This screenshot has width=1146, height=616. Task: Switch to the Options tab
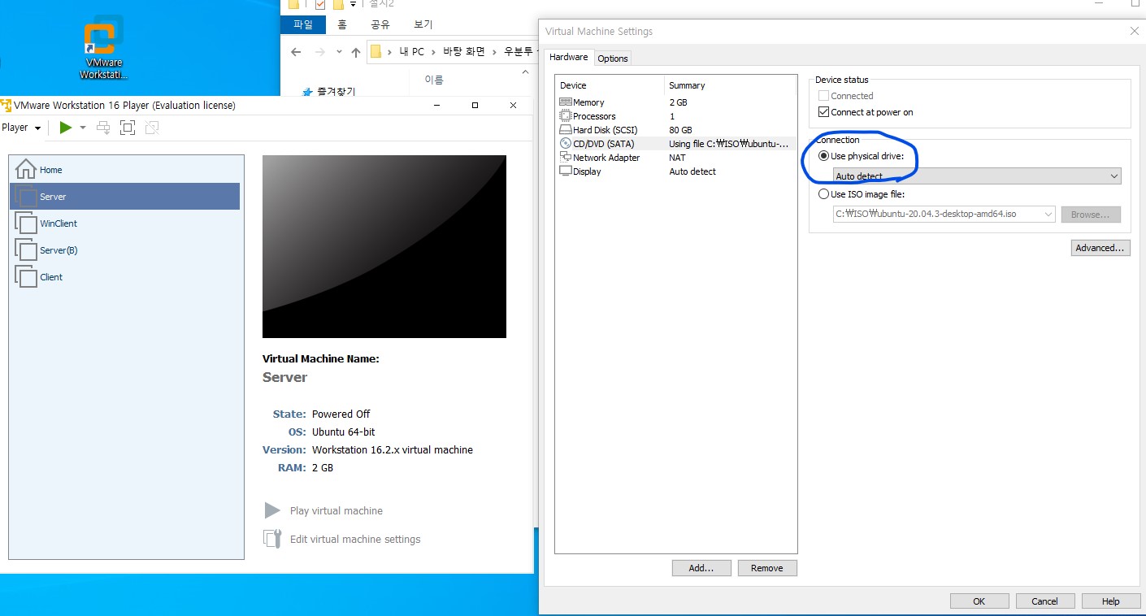click(x=613, y=59)
